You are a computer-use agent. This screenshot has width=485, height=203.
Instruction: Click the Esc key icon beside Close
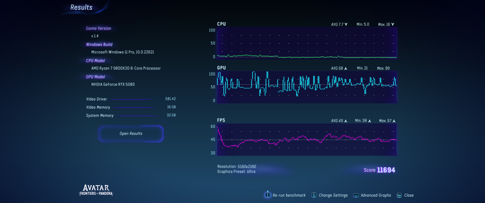point(399,195)
